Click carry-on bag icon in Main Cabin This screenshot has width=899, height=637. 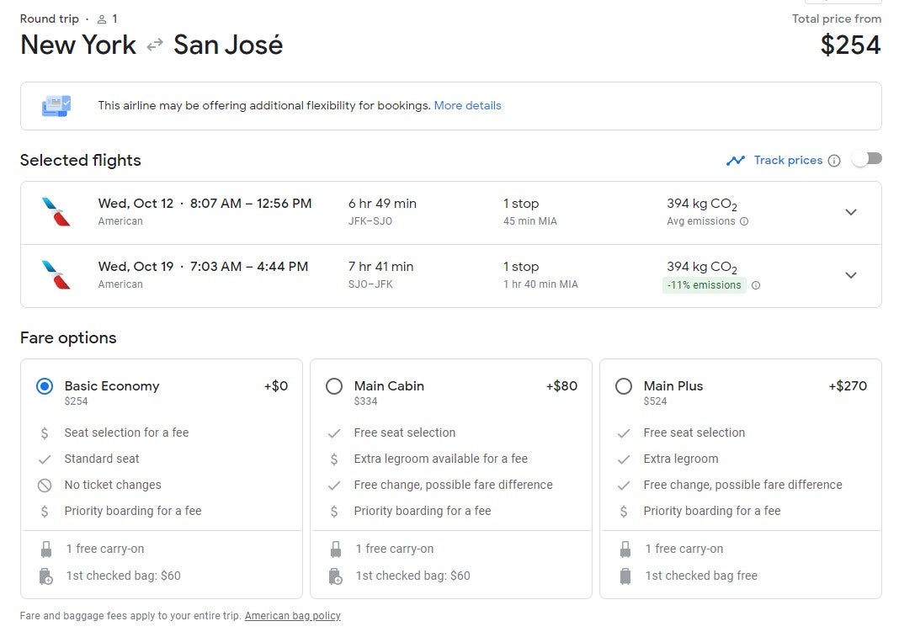click(x=336, y=549)
